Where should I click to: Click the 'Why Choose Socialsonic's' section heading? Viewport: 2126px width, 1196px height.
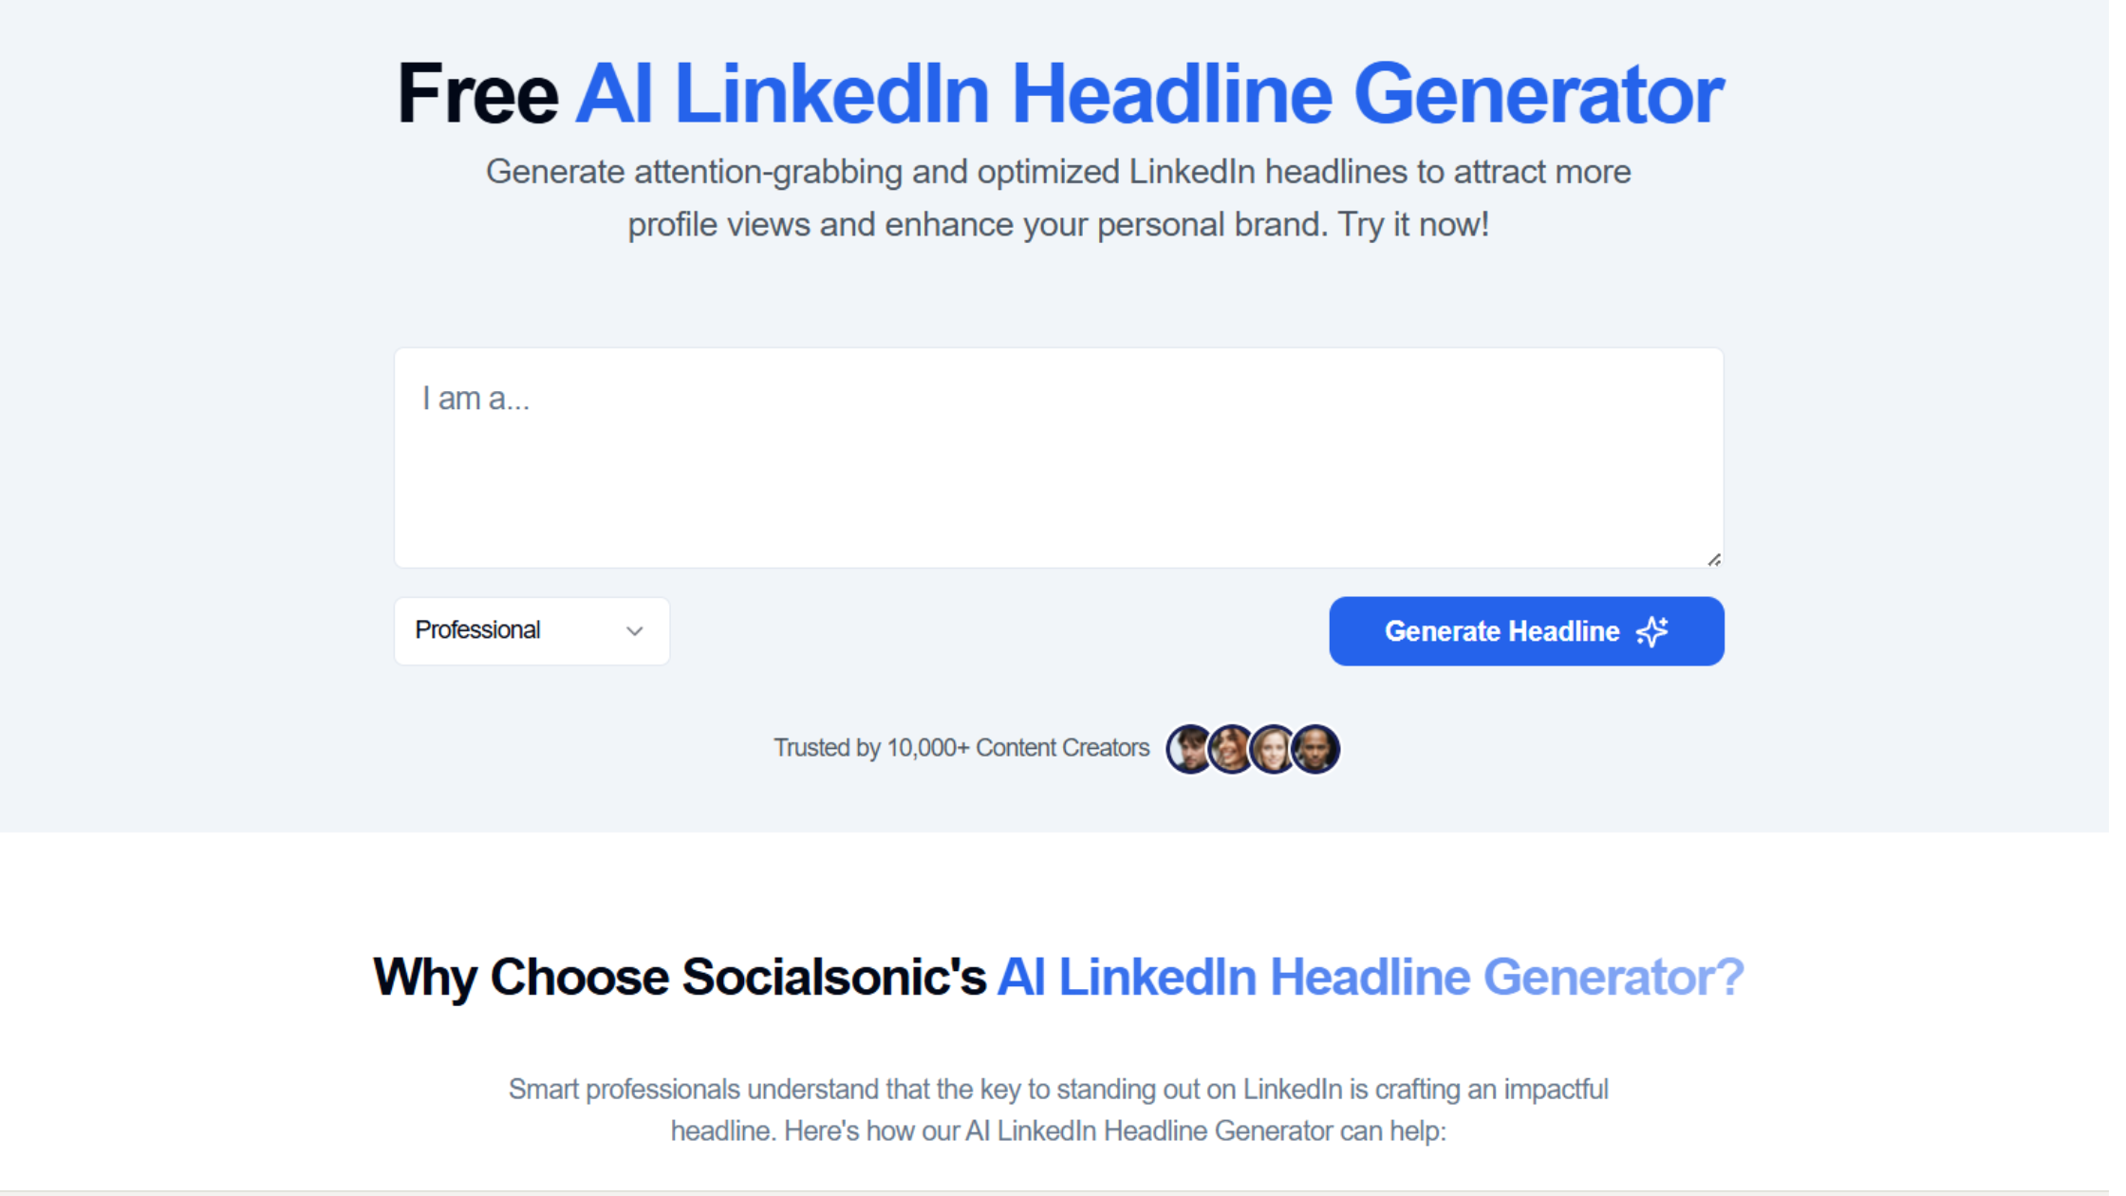click(x=681, y=977)
